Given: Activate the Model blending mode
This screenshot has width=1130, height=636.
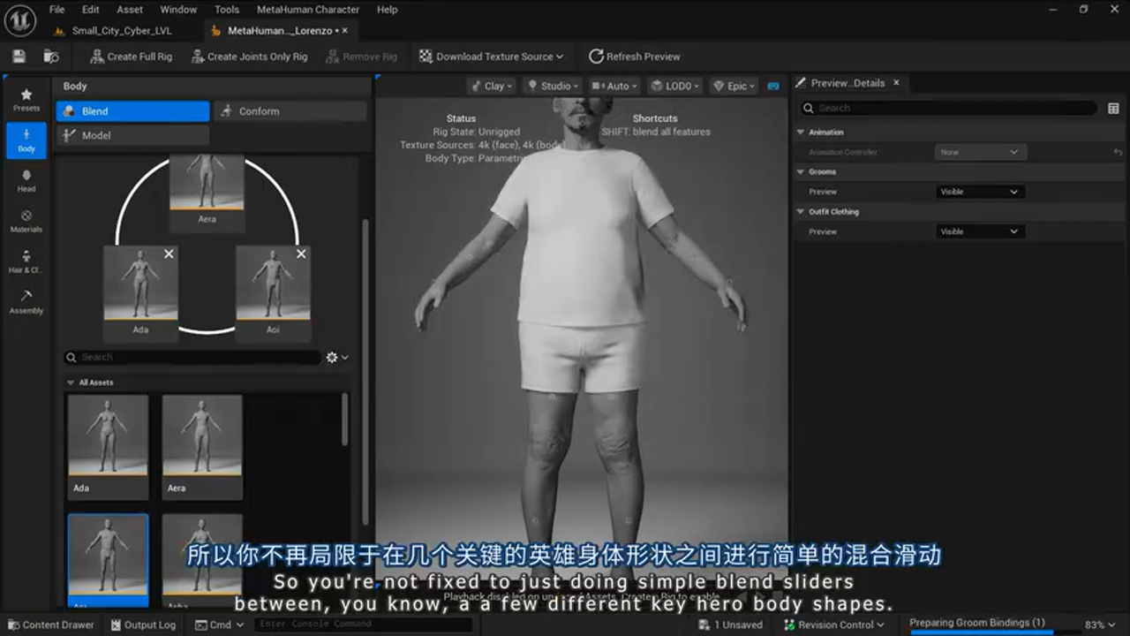Looking at the screenshot, I should [x=132, y=135].
